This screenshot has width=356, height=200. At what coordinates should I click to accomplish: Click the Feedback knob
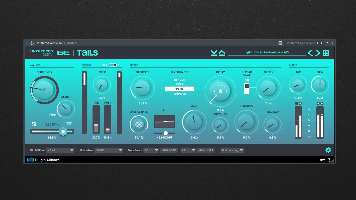tap(273, 124)
